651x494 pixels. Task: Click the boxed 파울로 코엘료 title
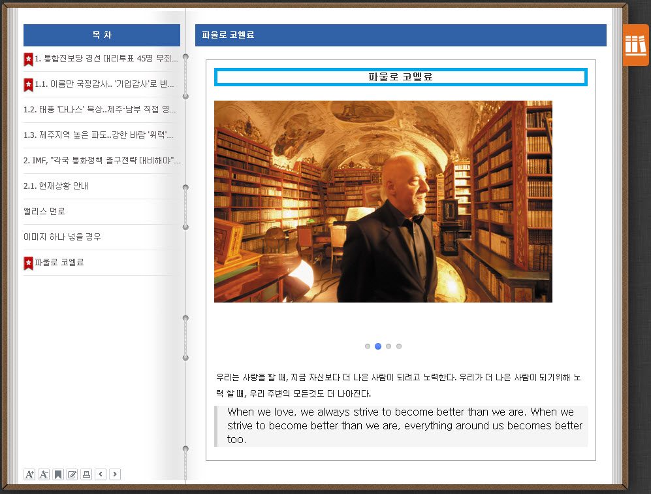[401, 77]
